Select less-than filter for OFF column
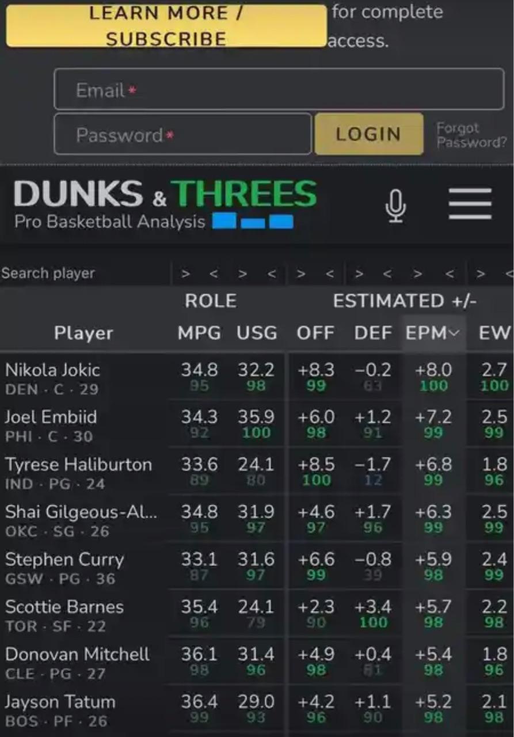 tap(330, 273)
